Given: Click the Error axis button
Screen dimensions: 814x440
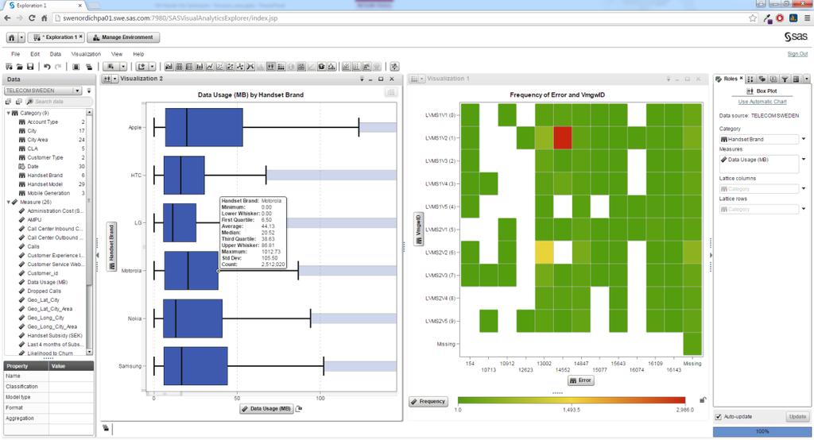Looking at the screenshot, I should point(580,380).
